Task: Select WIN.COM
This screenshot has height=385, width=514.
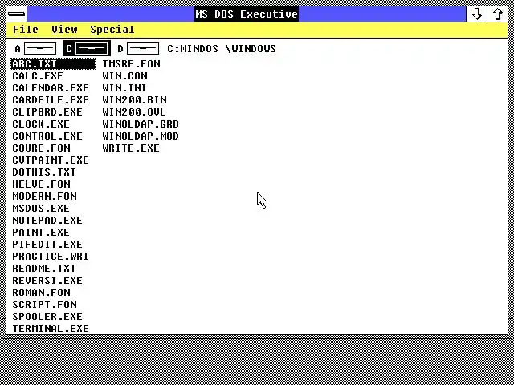Action: point(125,76)
